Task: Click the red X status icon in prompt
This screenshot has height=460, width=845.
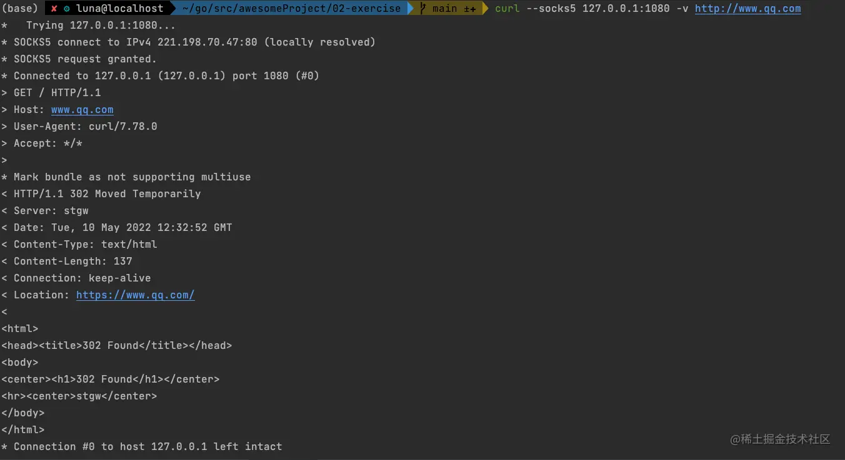Action: (x=54, y=9)
